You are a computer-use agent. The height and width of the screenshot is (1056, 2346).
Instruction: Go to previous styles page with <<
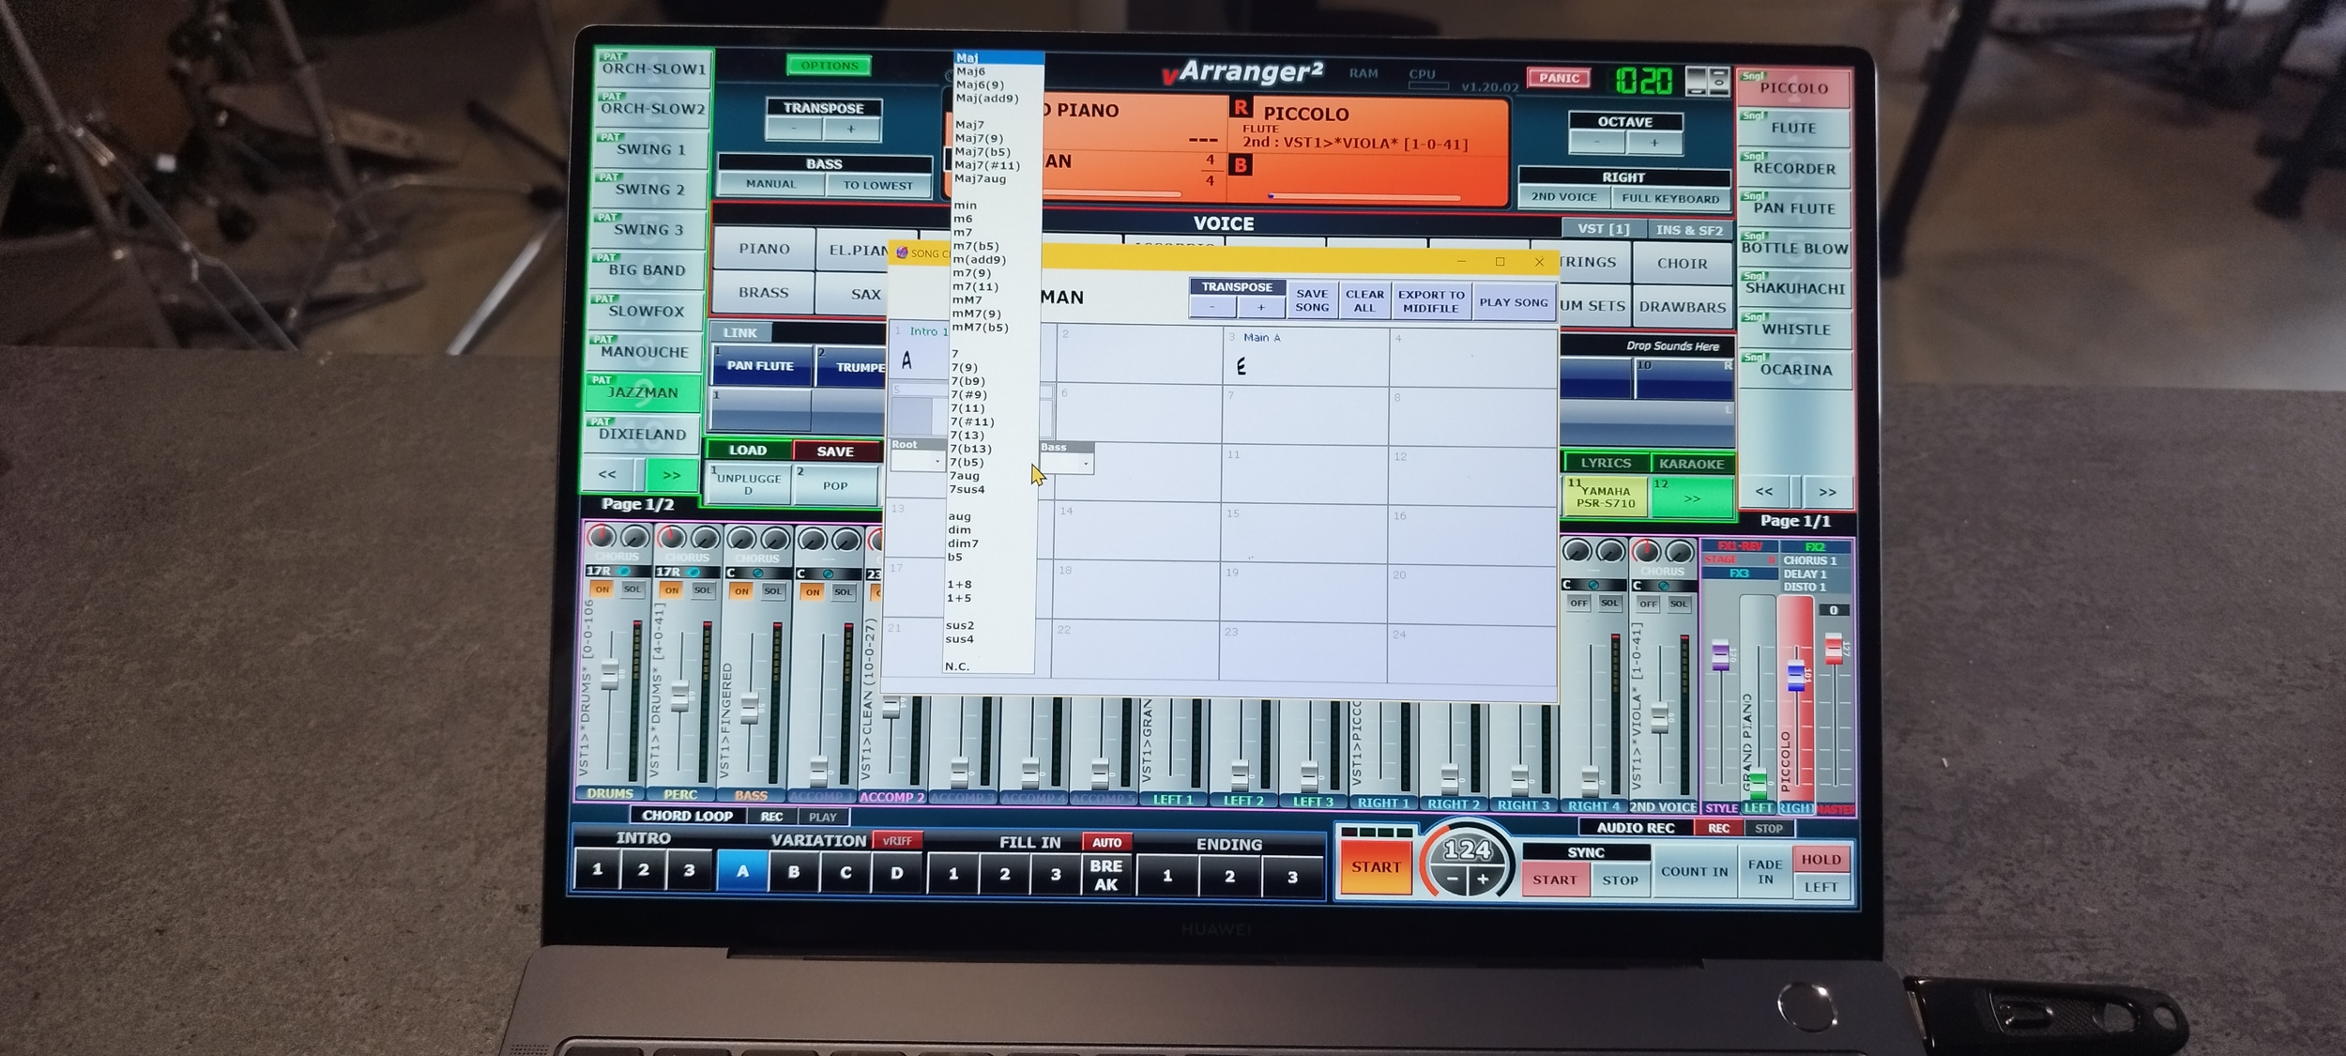pyautogui.click(x=607, y=474)
